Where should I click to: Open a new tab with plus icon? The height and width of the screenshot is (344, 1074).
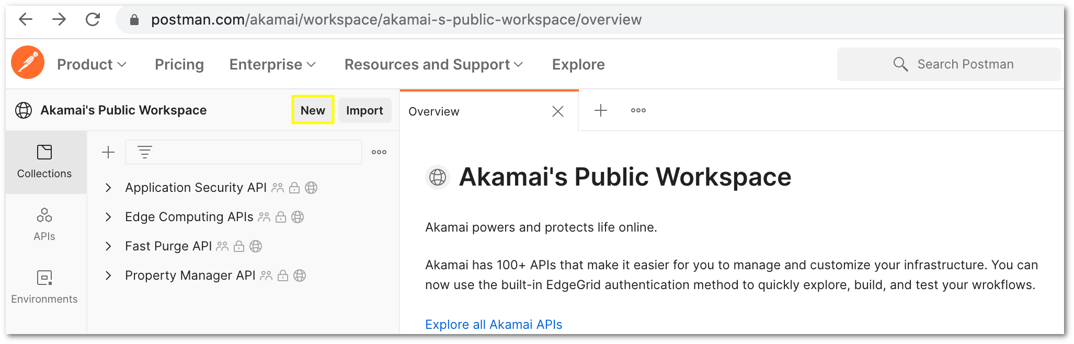click(601, 110)
